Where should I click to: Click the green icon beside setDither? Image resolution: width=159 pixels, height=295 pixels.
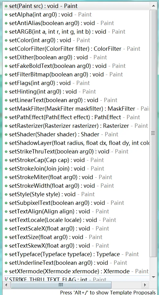(6, 57)
